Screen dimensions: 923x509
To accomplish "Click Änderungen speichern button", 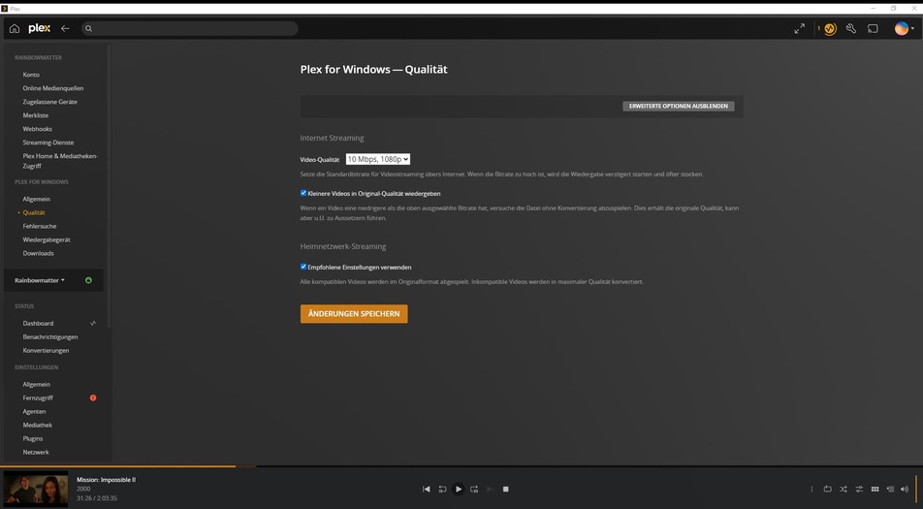I will (354, 313).
